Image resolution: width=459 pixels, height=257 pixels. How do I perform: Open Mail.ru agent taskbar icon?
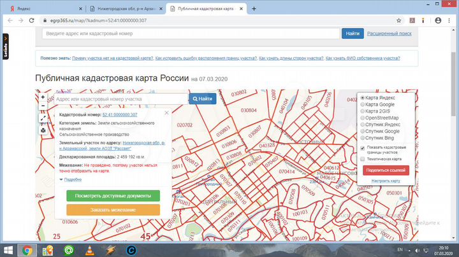(69, 250)
